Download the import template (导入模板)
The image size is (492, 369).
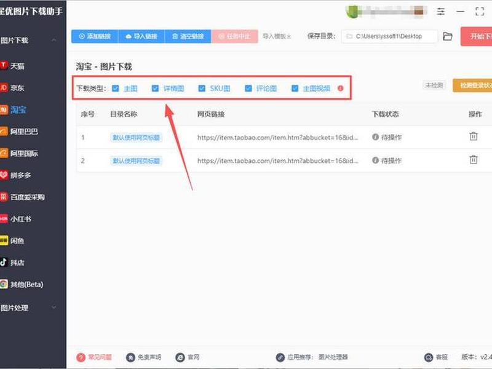[277, 36]
